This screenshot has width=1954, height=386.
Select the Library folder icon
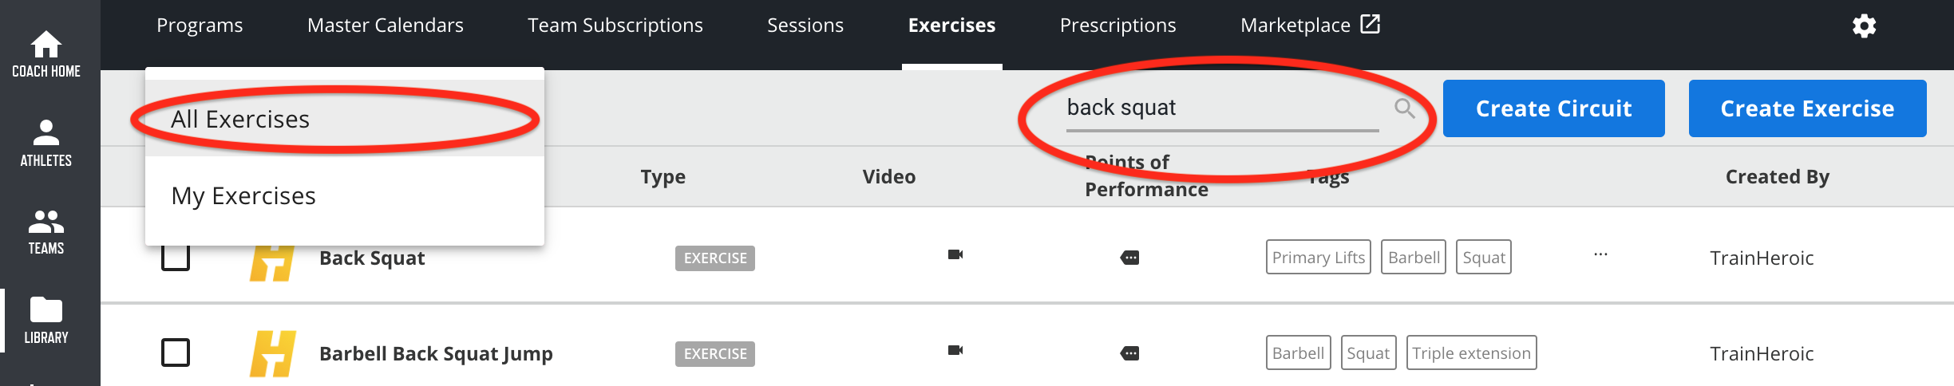pos(46,309)
